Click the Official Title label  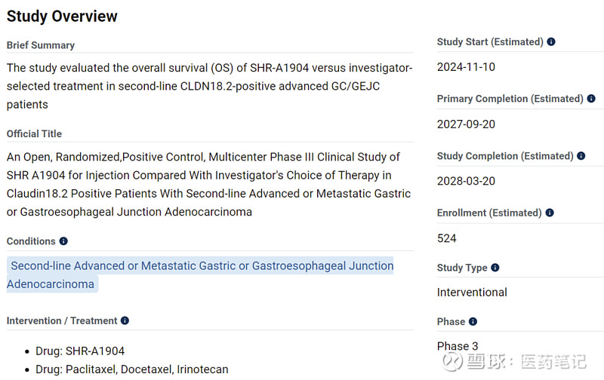point(34,133)
